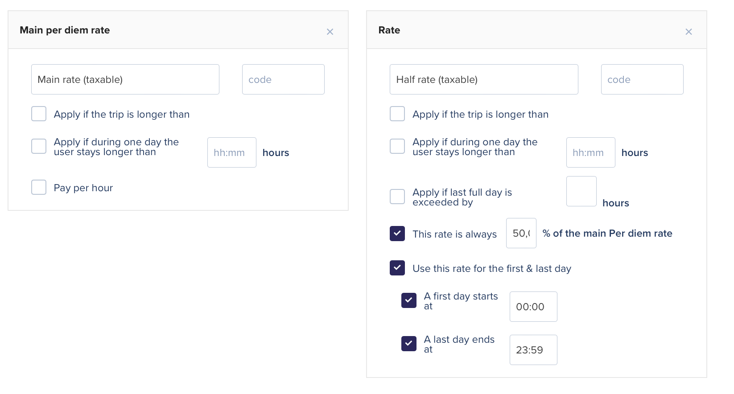This screenshot has width=734, height=394.
Task: Click the Half rate (taxable) name field
Action: point(483,79)
